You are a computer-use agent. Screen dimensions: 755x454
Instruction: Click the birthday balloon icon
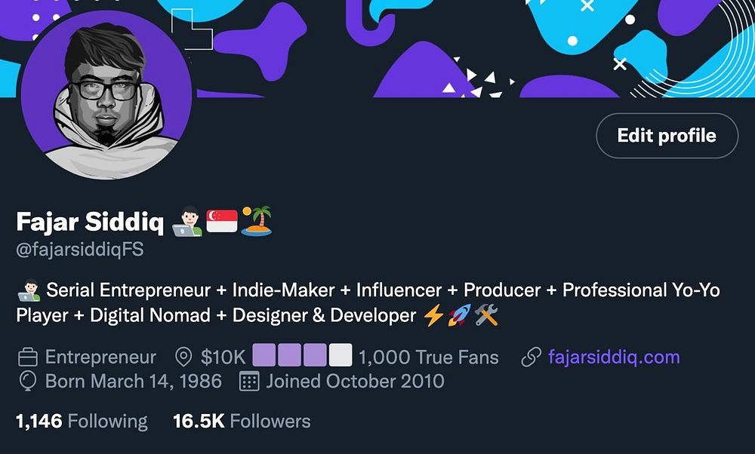coord(27,381)
